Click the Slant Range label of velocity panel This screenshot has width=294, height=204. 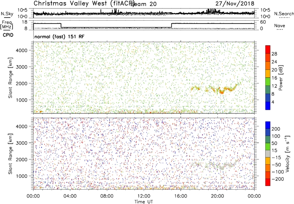(x=10, y=154)
